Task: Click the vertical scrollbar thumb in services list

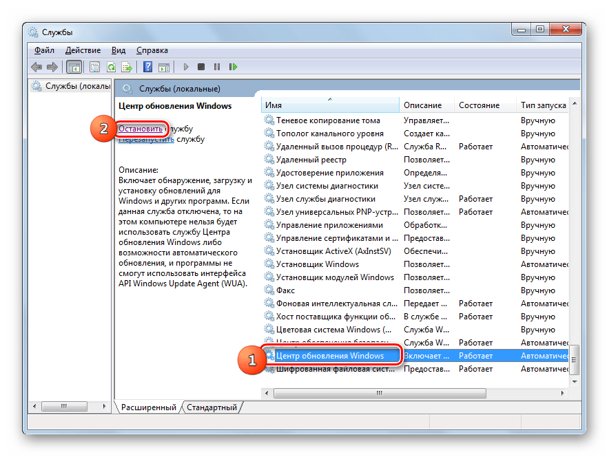Action: [x=575, y=360]
